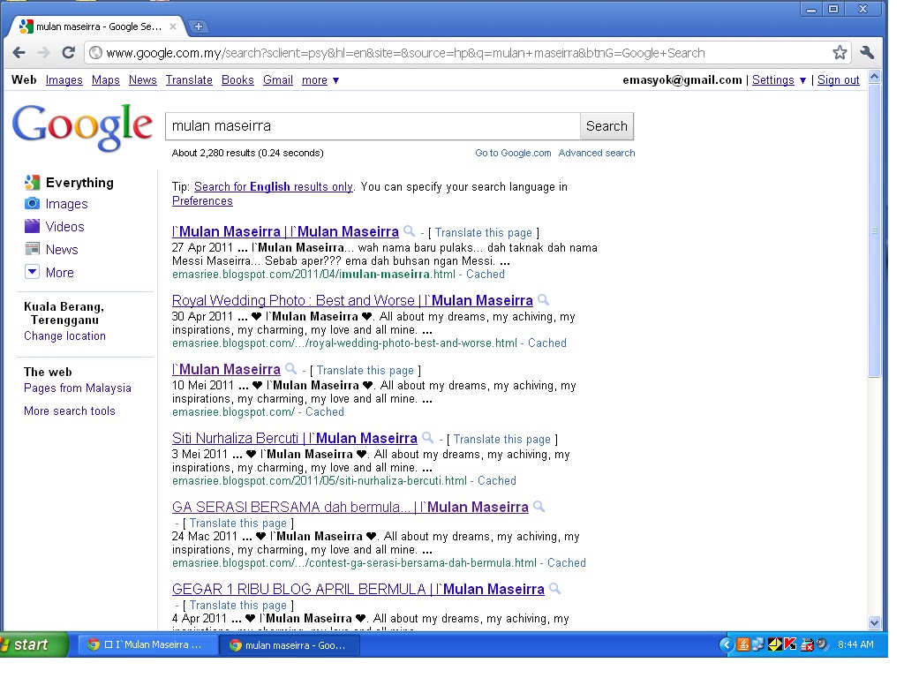The width and height of the screenshot is (904, 678).
Task: Preview GA SERASI BERSAMA result magnifier icon
Action: [x=539, y=507]
